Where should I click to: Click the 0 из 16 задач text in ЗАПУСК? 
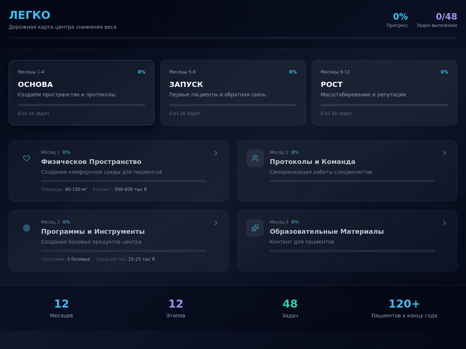(185, 113)
